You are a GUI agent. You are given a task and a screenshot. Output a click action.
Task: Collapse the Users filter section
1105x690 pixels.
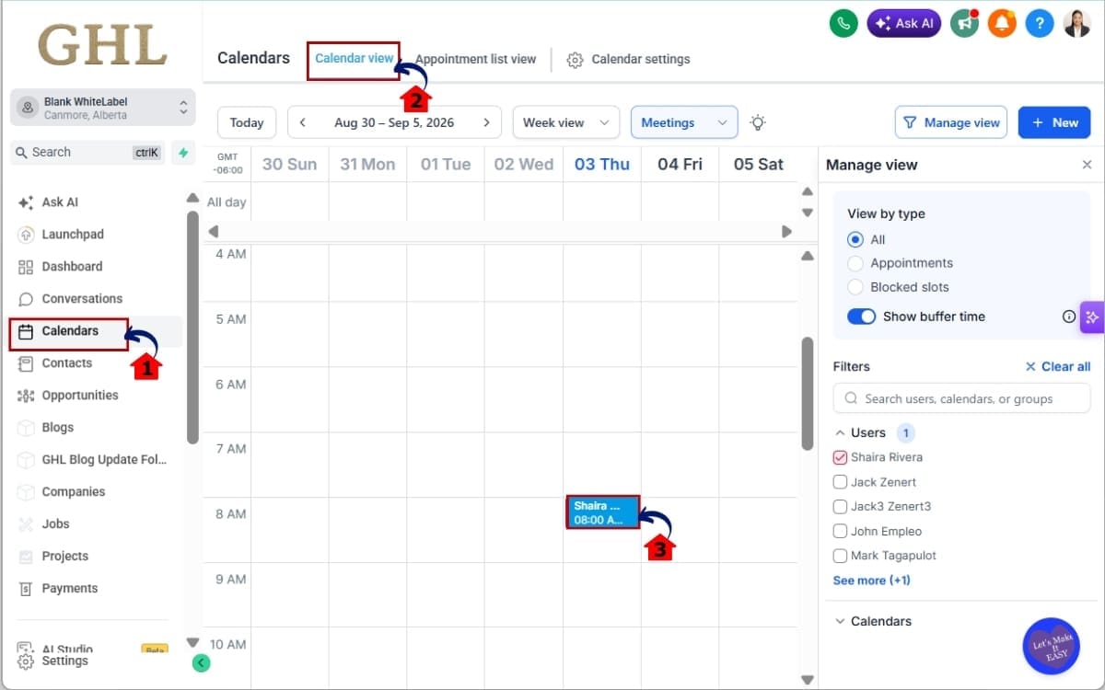840,433
